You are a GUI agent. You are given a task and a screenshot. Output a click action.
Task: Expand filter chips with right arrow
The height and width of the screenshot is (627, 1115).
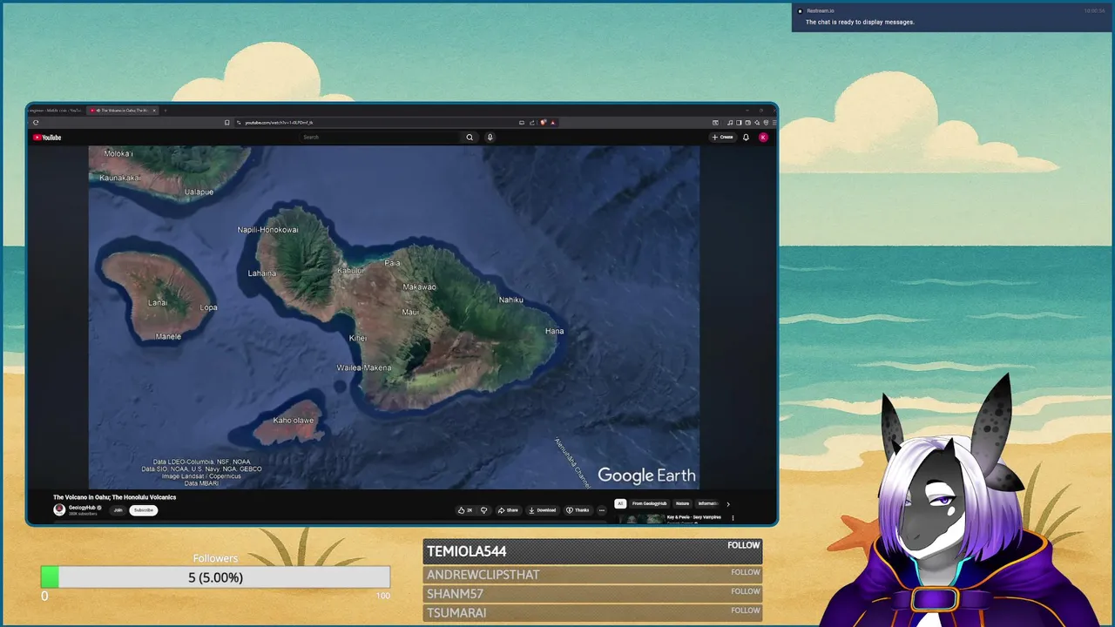(x=728, y=504)
